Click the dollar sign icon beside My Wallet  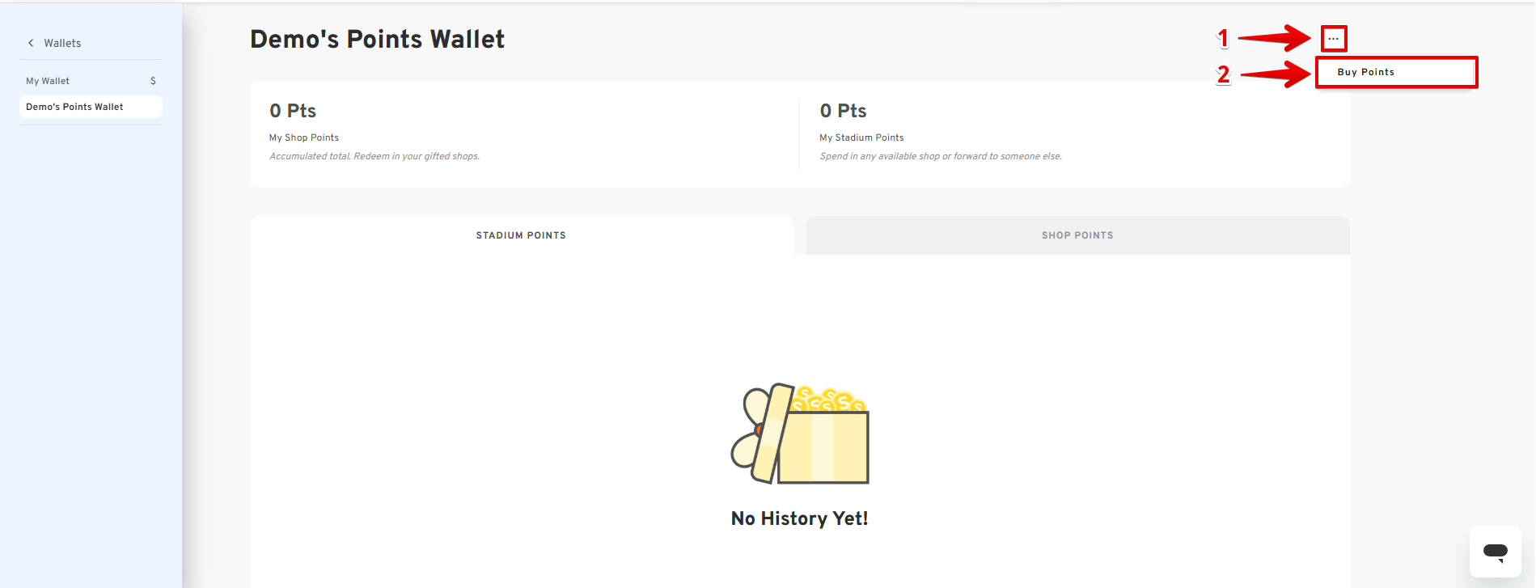coord(153,81)
